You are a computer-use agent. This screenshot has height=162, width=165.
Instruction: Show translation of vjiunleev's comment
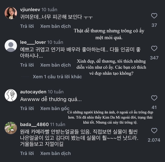(x=55, y=26)
